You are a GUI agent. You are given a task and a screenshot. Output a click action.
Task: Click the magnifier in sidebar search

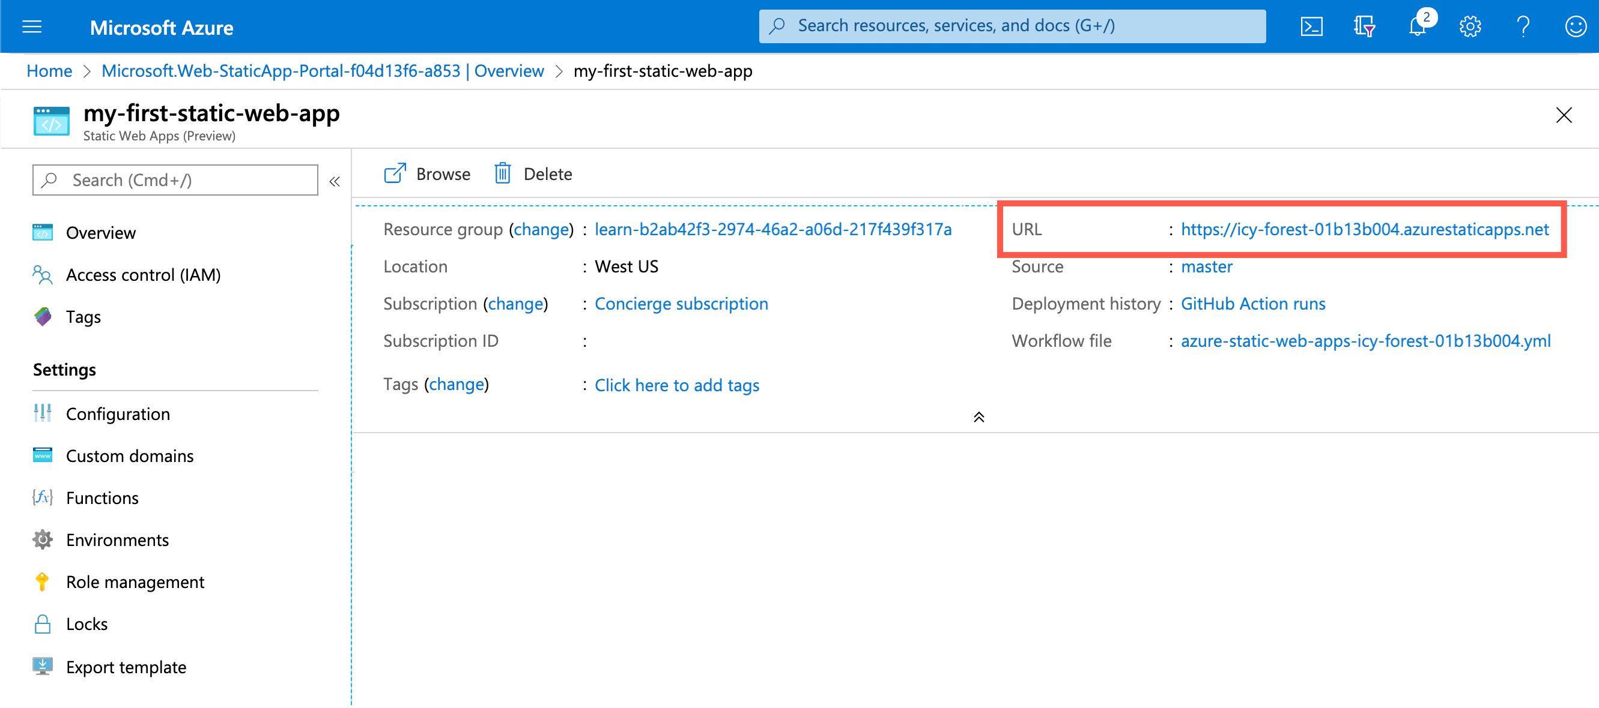[x=49, y=180]
